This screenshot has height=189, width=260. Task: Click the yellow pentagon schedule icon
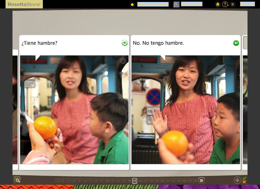pos(132,5)
